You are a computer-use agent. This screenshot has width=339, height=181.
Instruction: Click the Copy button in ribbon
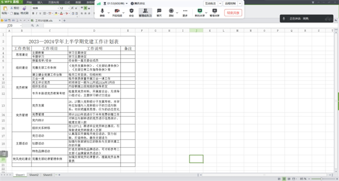pos(15,14)
